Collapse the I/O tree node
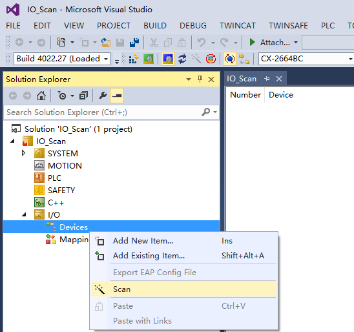The image size is (354, 332). click(24, 214)
